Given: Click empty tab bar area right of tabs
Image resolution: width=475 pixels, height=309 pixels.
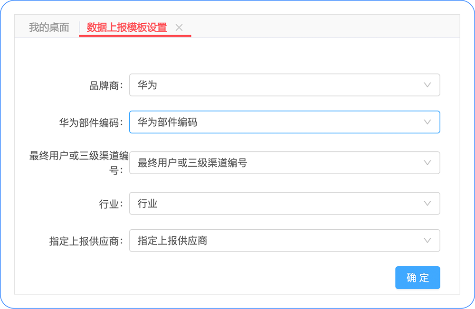Looking at the screenshot, I should (323, 27).
